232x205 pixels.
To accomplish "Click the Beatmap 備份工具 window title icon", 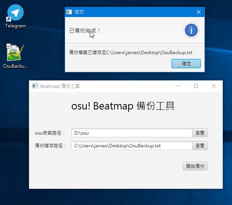I will pos(35,86).
